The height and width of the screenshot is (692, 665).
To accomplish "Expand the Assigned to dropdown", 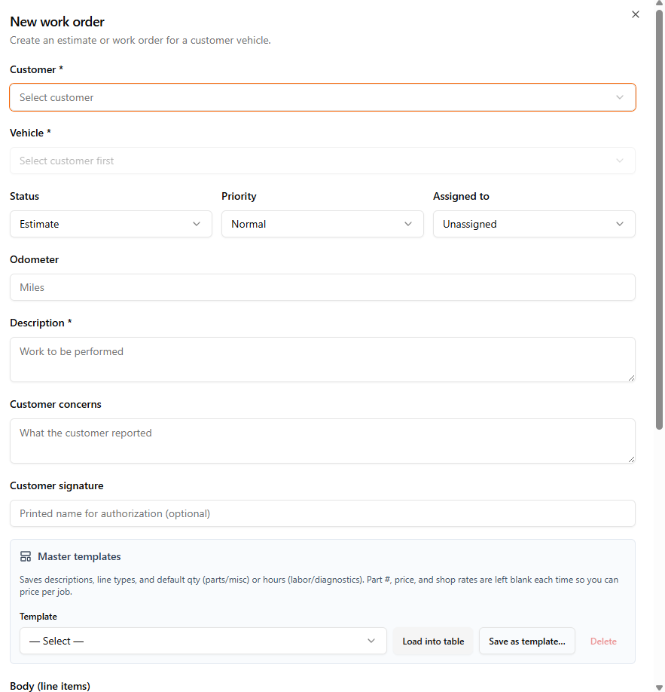I will tap(534, 224).
